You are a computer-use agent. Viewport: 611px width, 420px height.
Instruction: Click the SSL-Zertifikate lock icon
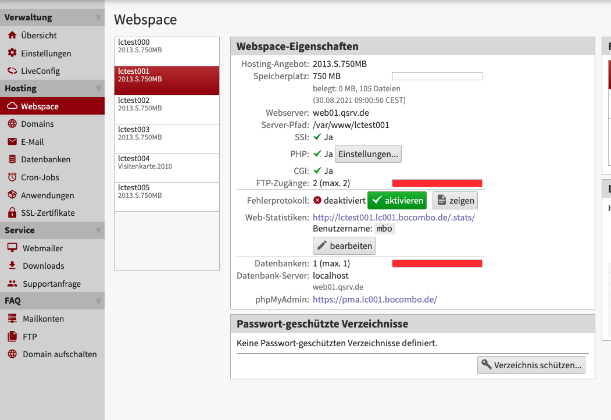[12, 212]
